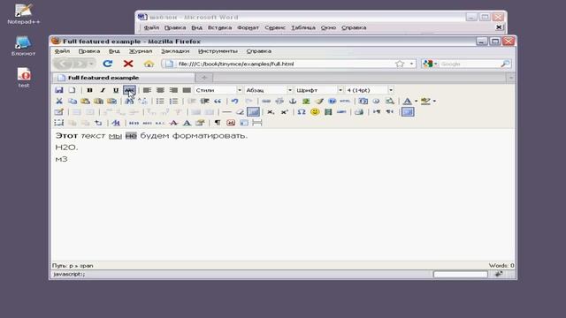Open the smiley emotions picker
Screen dimensions: 566x318
click(x=315, y=112)
